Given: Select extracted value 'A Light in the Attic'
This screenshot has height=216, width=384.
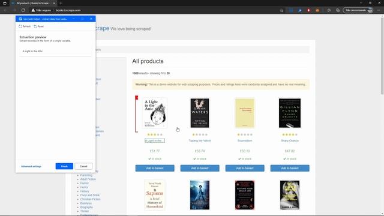Looking at the screenshot, I should click(32, 51).
